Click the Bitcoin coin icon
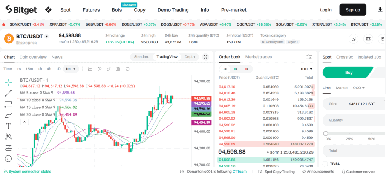386x175 pixels. coord(9,38)
